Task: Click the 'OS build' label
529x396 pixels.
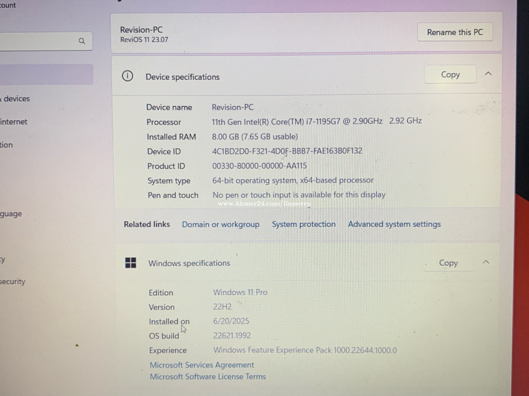Action: 164,336
